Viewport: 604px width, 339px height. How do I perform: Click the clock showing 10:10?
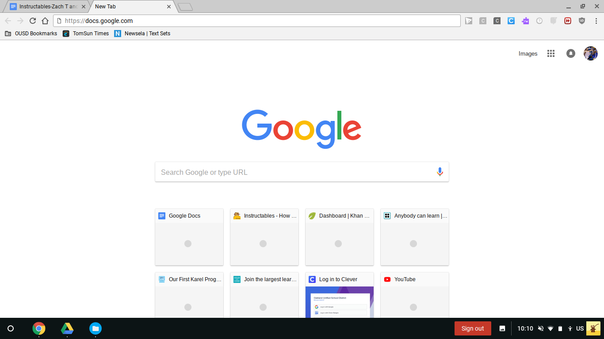point(525,328)
